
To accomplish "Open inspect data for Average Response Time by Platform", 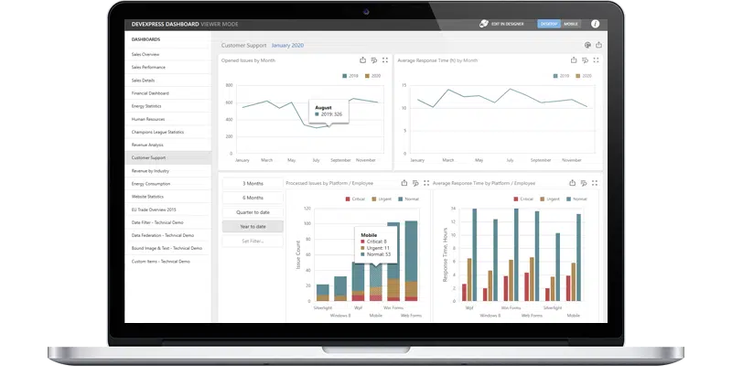I will (584, 183).
